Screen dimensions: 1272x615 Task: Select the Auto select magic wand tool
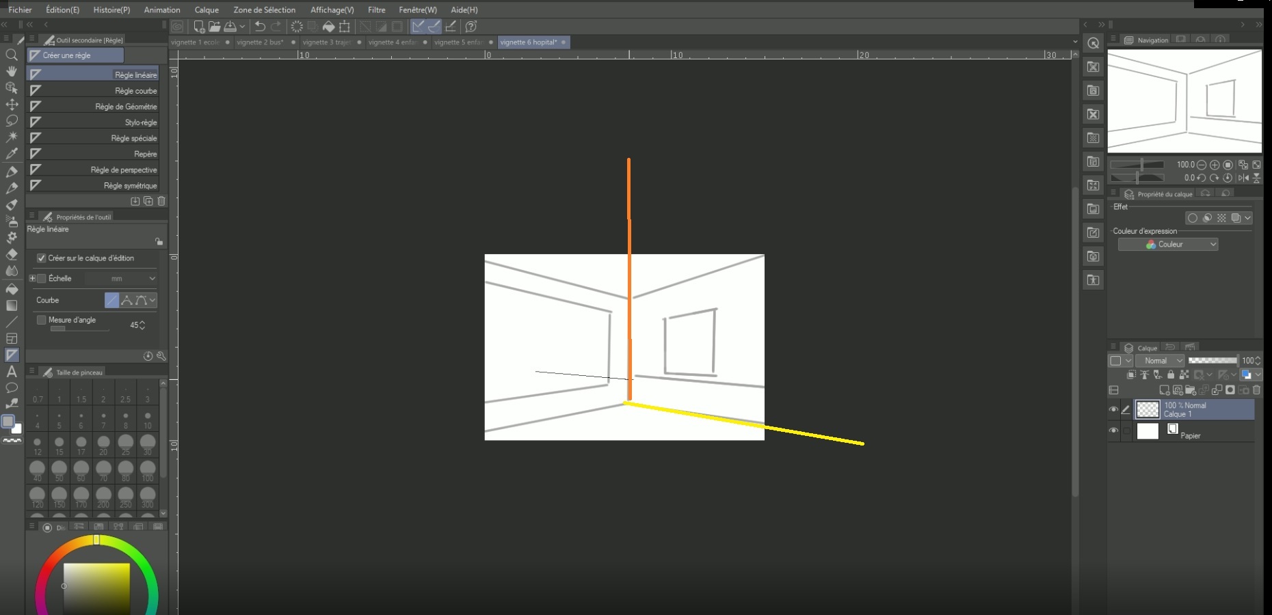[x=12, y=137]
